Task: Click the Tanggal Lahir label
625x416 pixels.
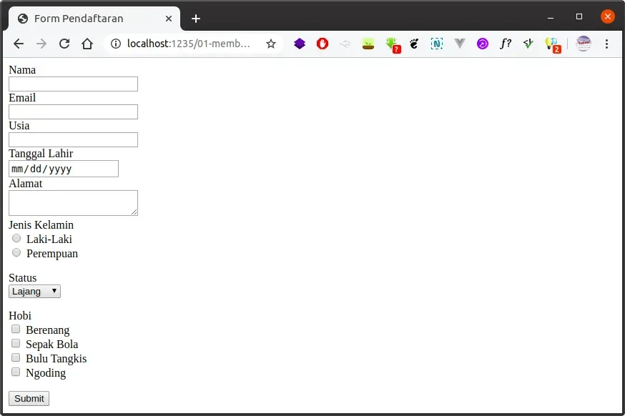Action: tap(41, 154)
